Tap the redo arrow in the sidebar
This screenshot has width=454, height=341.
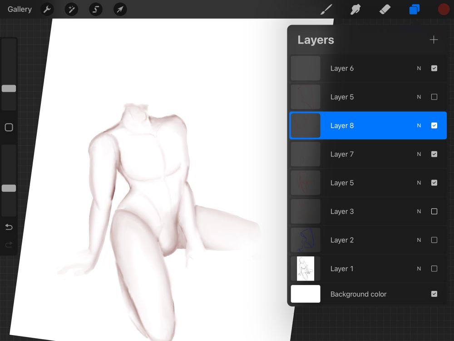coord(9,245)
